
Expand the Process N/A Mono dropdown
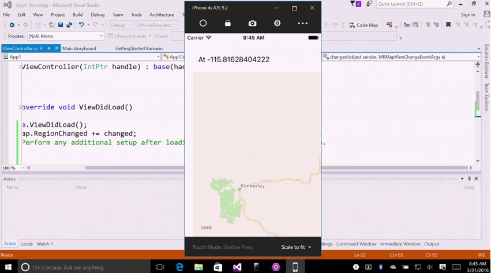tap(65, 36)
